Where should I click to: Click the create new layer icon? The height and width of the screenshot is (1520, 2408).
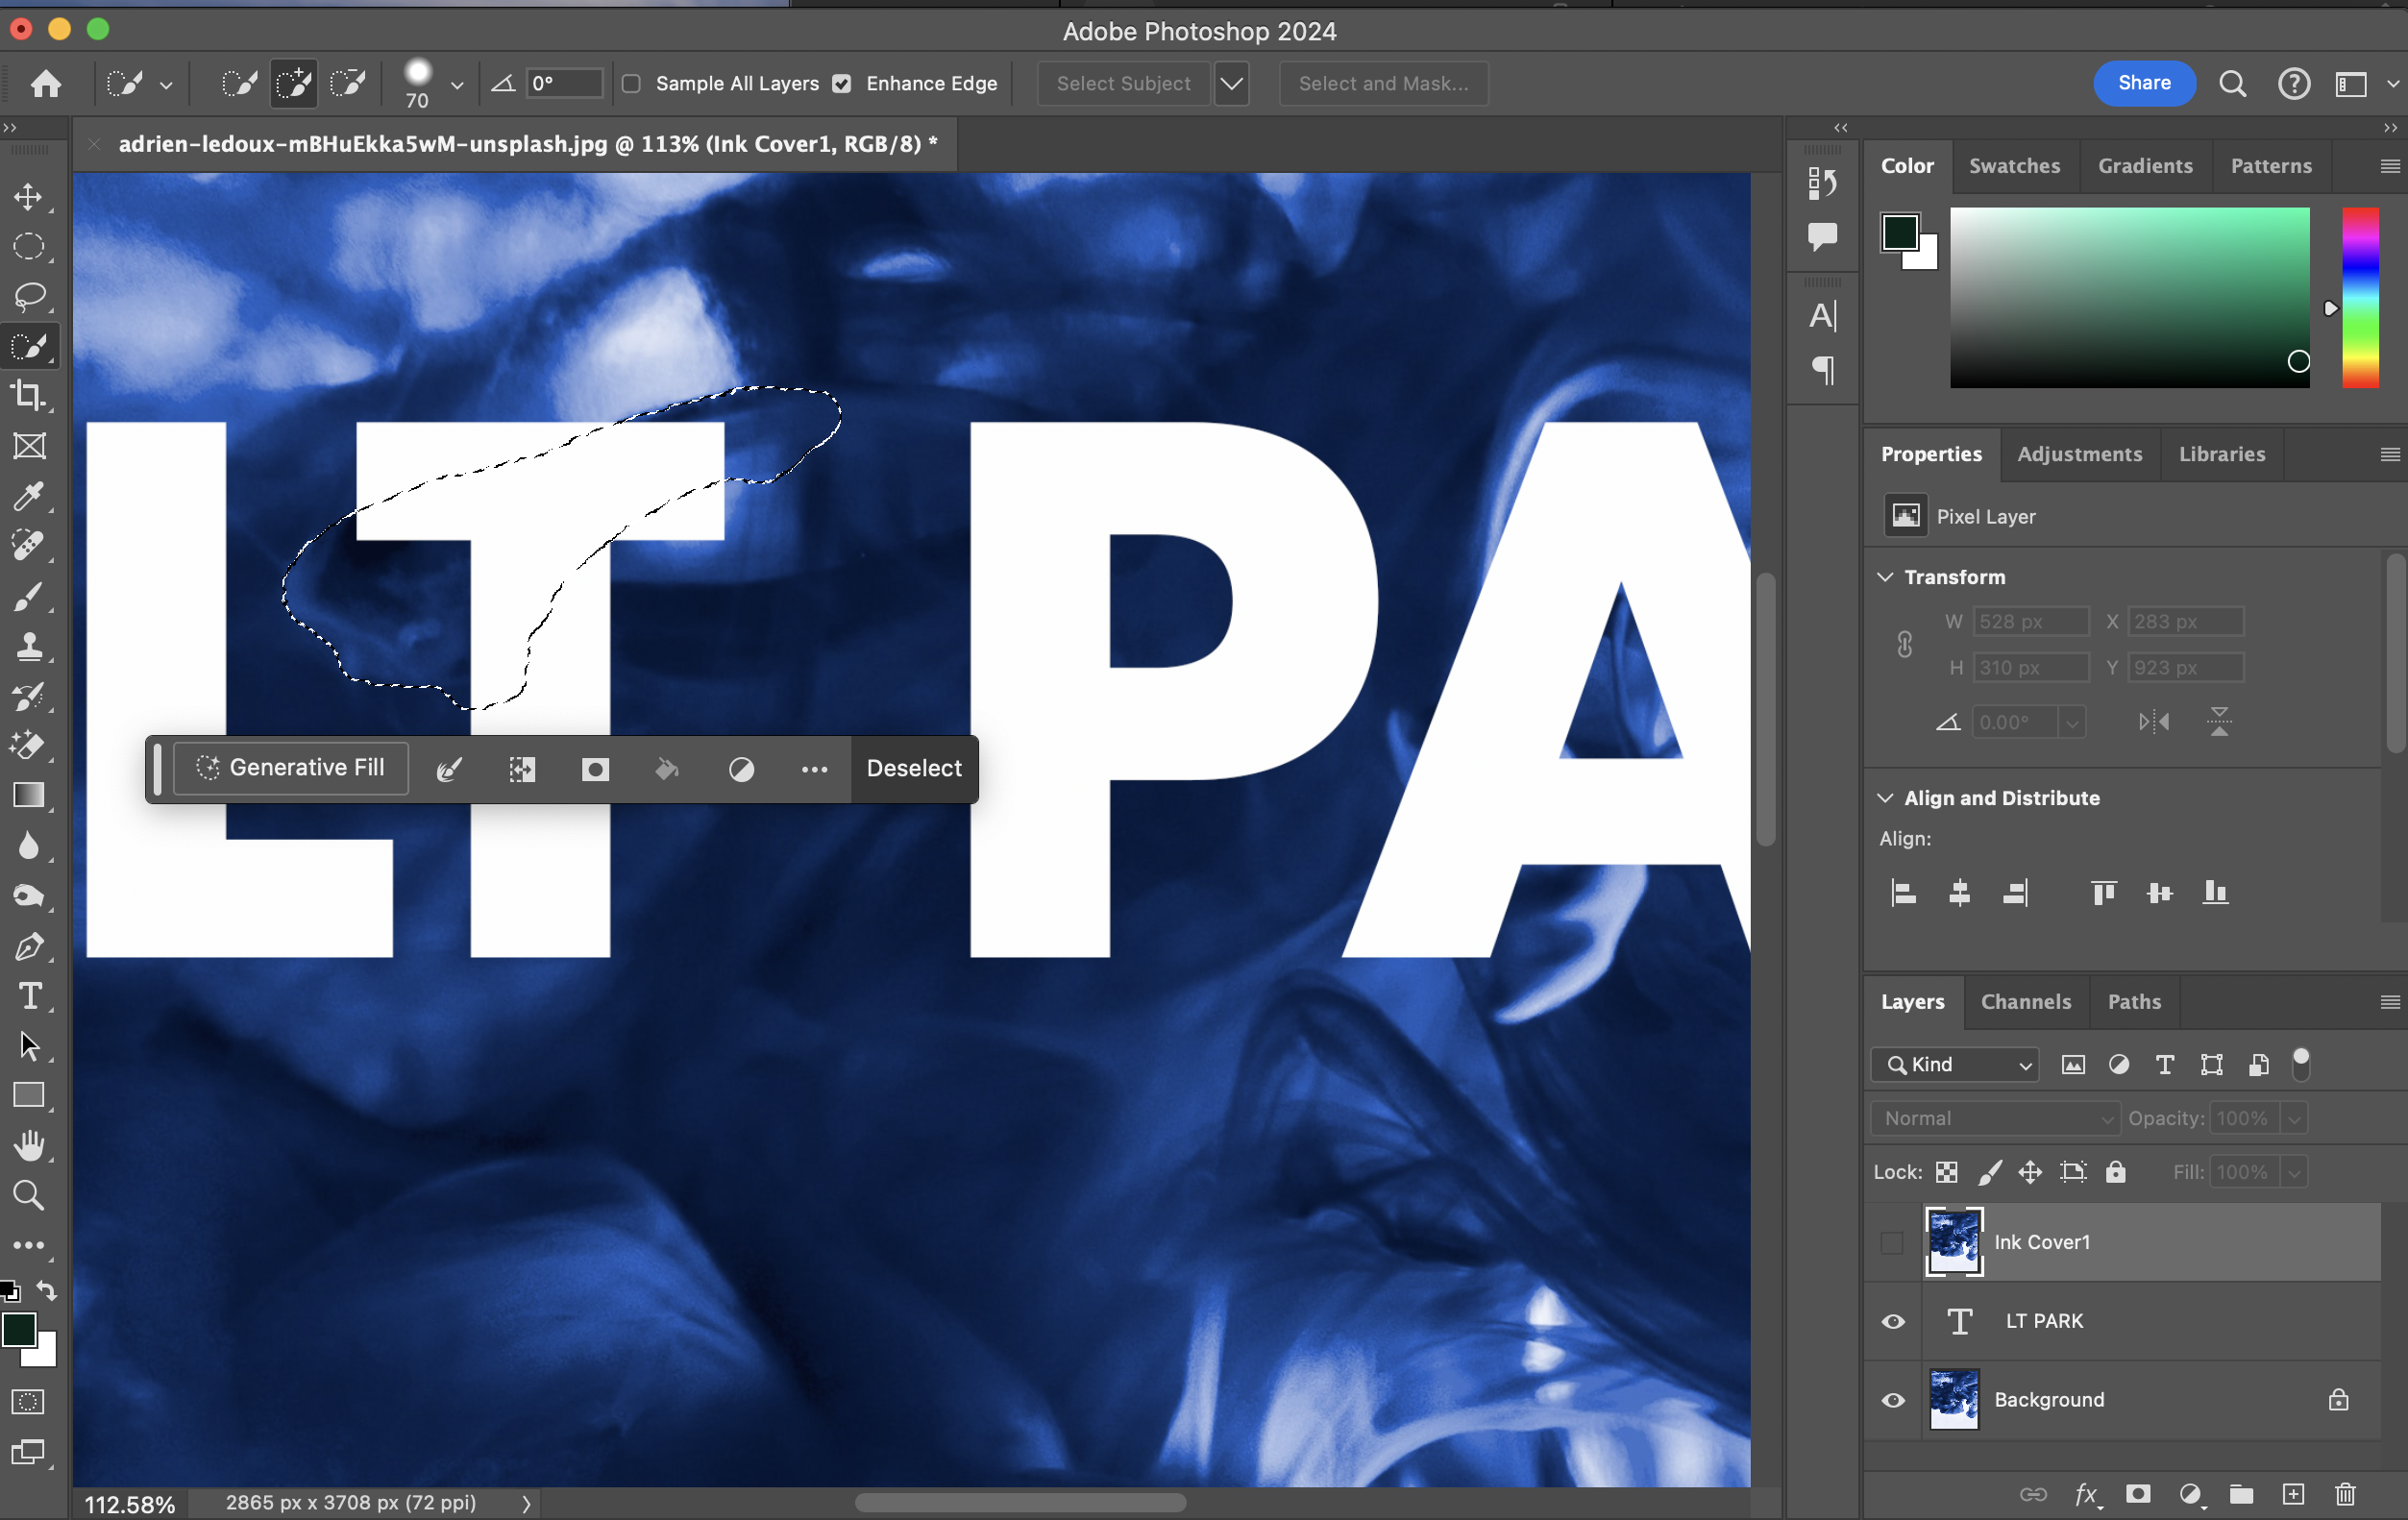[x=2294, y=1494]
